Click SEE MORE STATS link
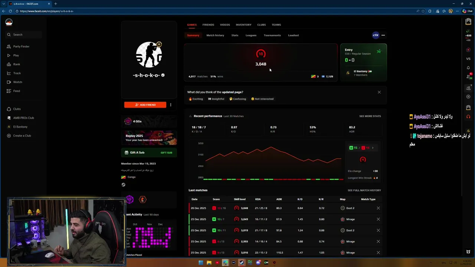The height and width of the screenshot is (267, 475). coord(370,116)
